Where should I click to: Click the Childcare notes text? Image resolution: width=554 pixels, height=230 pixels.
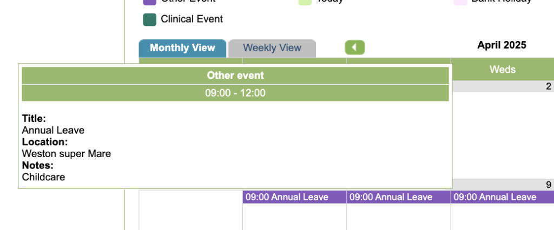click(x=43, y=177)
